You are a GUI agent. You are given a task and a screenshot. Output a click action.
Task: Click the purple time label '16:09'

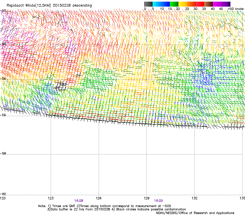pos(158,201)
